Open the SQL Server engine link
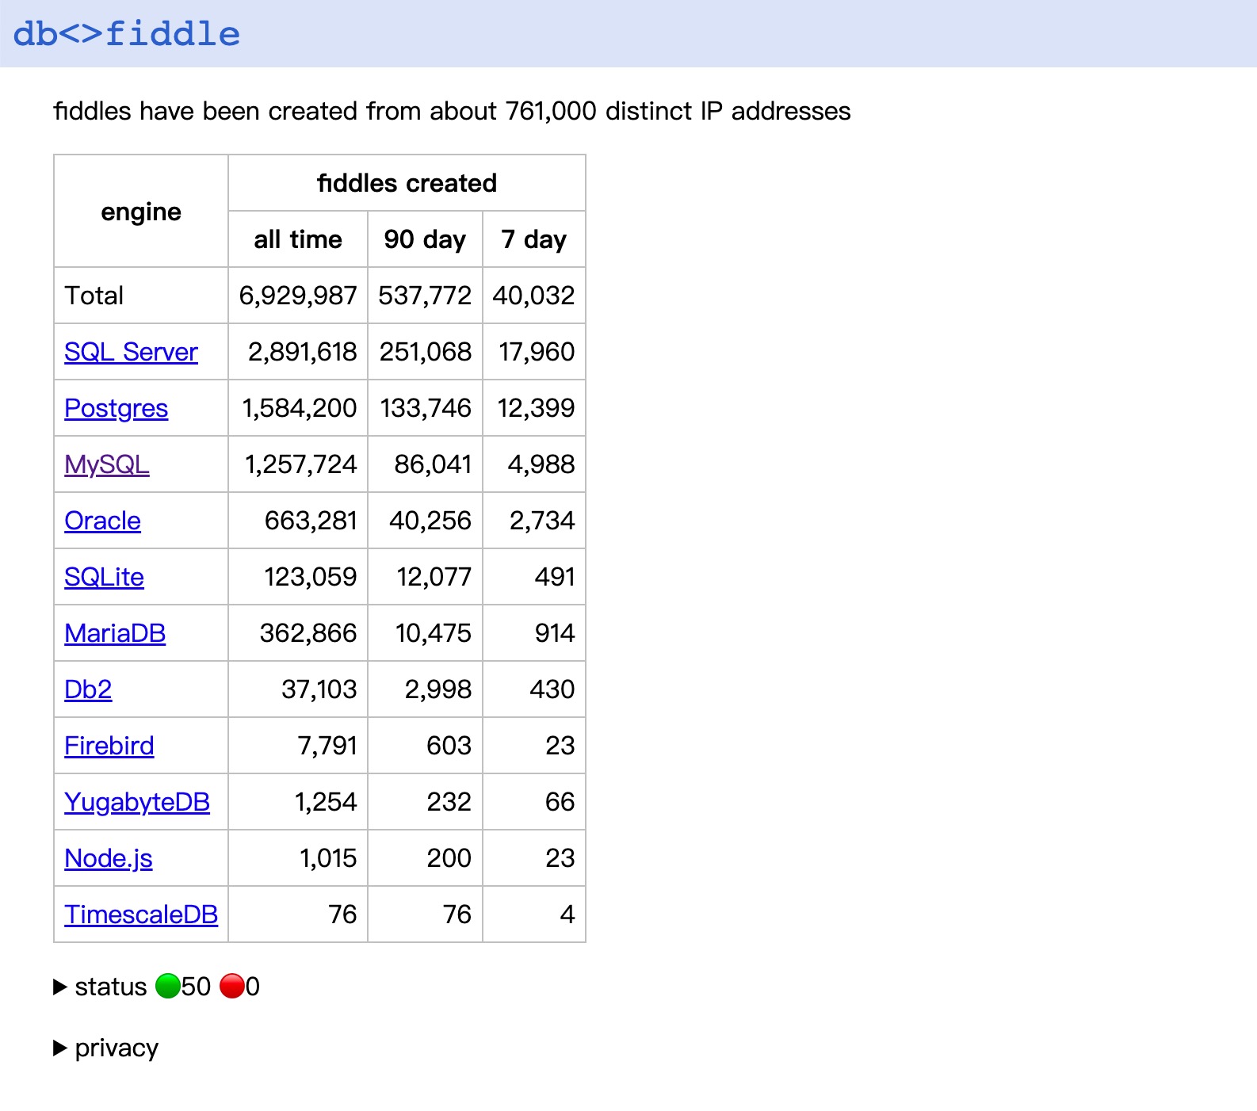The height and width of the screenshot is (1111, 1257). [x=131, y=352]
